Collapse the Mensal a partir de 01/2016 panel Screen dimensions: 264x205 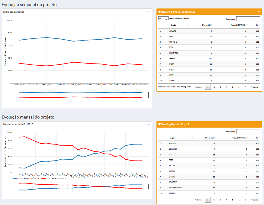click(x=149, y=124)
